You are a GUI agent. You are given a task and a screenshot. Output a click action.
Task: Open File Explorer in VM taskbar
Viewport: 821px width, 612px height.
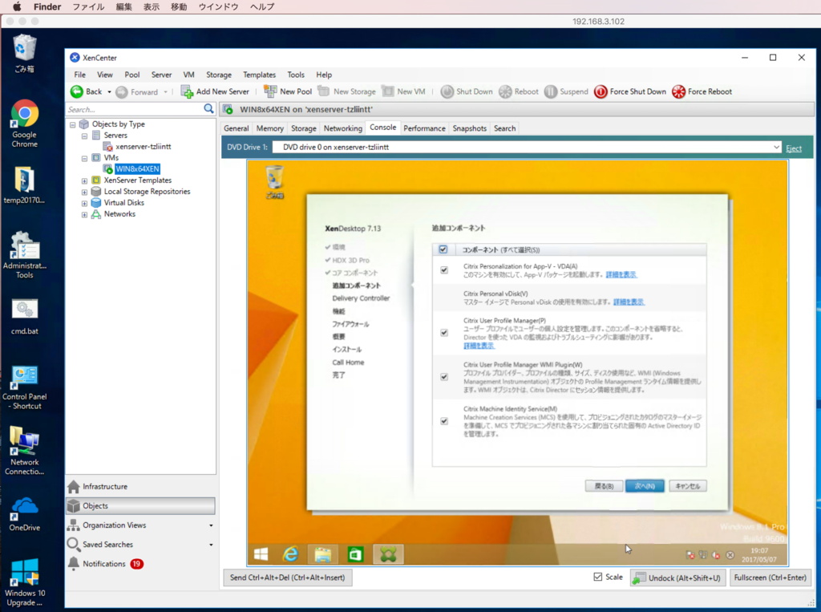click(x=322, y=554)
